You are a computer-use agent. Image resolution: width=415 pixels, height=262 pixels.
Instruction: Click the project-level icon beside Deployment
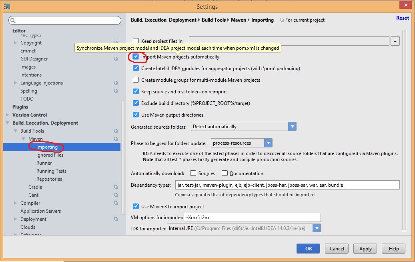coord(116,219)
